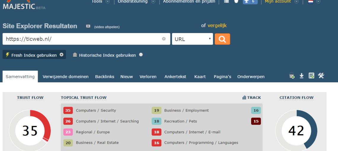Create report with the report-plus icon

point(311,76)
